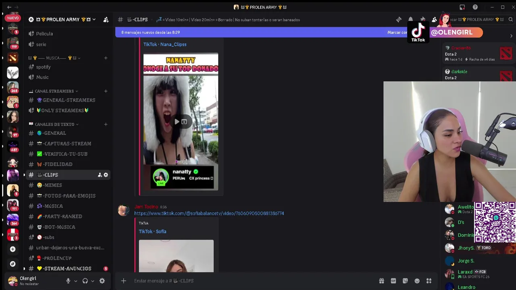Open the GIF picker
Viewport: 516px width, 290px height.
coord(393,281)
